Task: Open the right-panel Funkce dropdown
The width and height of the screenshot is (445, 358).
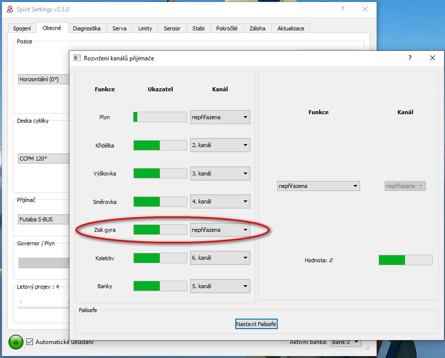Action: tap(318, 186)
